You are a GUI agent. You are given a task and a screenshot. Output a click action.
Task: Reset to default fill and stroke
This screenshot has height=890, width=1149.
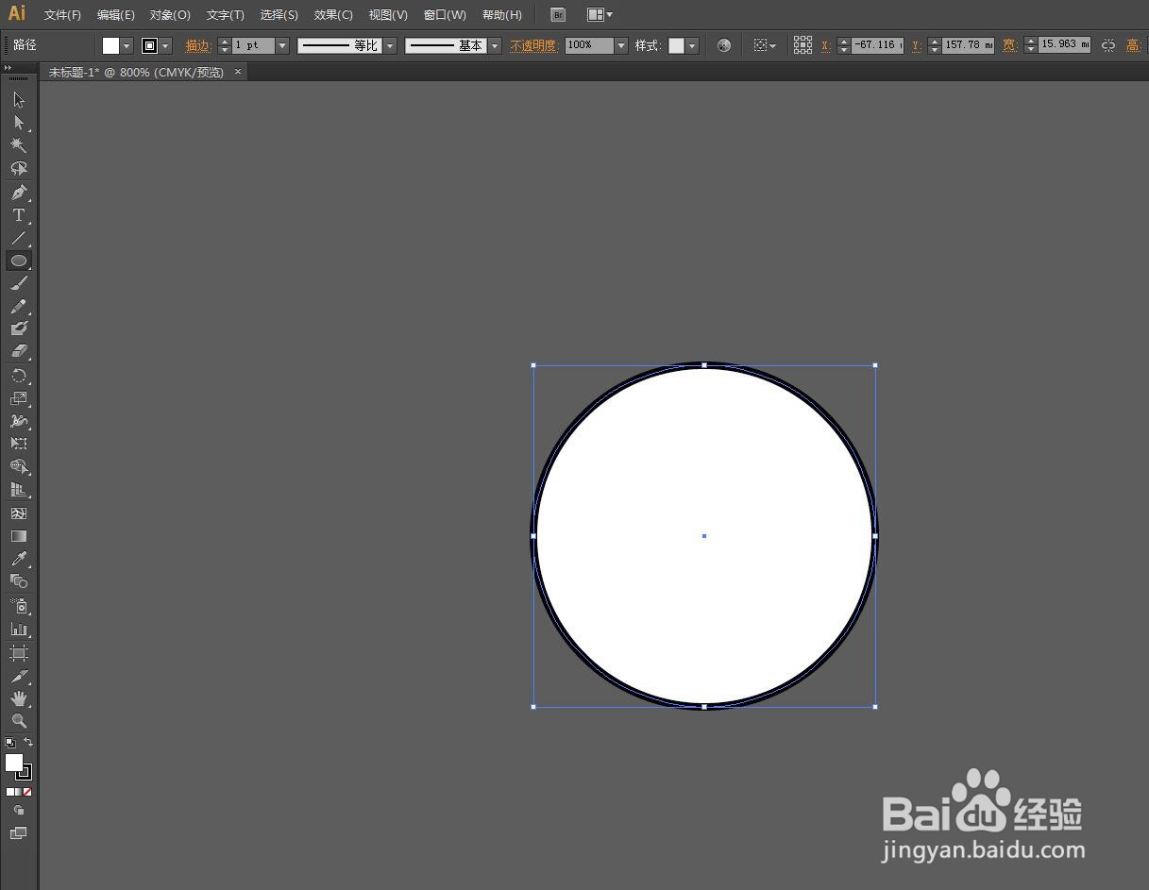tap(10, 743)
